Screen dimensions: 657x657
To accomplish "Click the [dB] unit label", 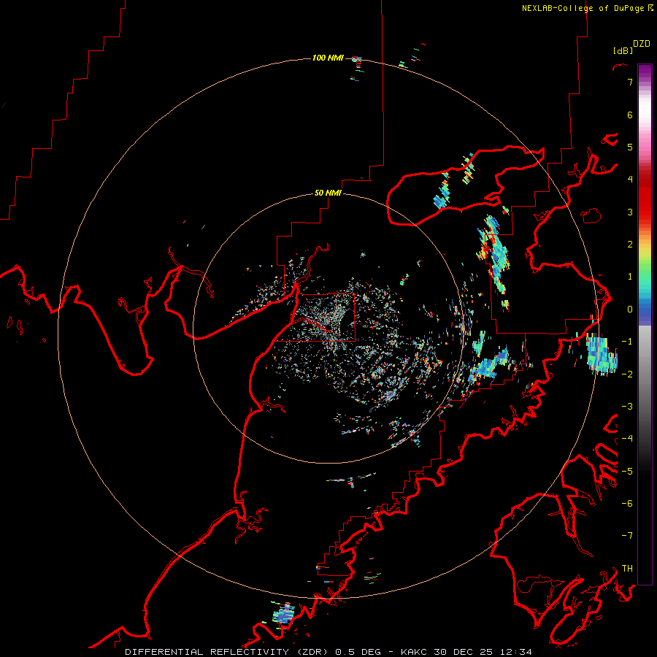I will [x=623, y=50].
